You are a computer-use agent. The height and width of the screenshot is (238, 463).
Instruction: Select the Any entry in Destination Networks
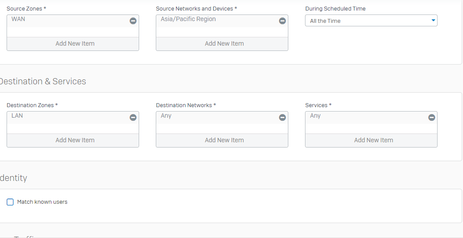[166, 116]
